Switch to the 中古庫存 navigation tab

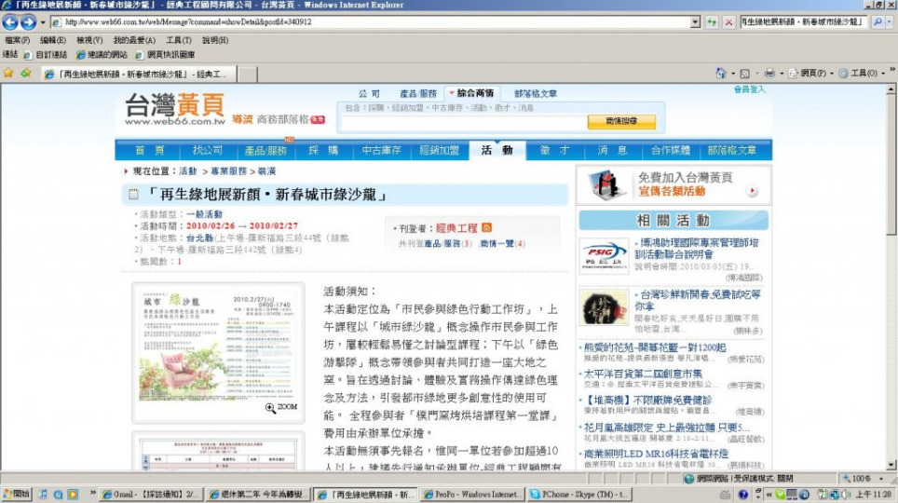click(382, 151)
